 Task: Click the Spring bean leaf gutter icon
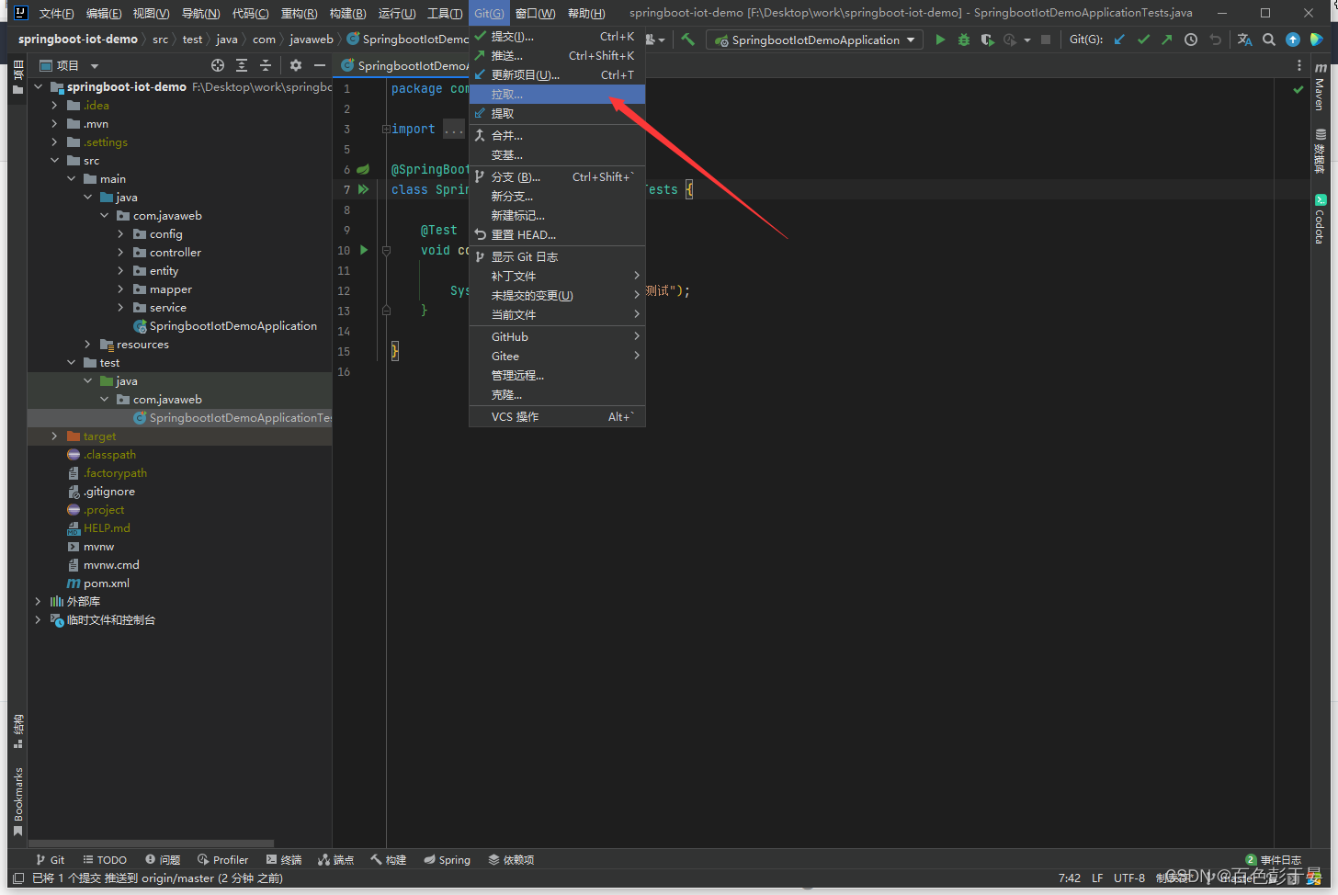[x=363, y=169]
